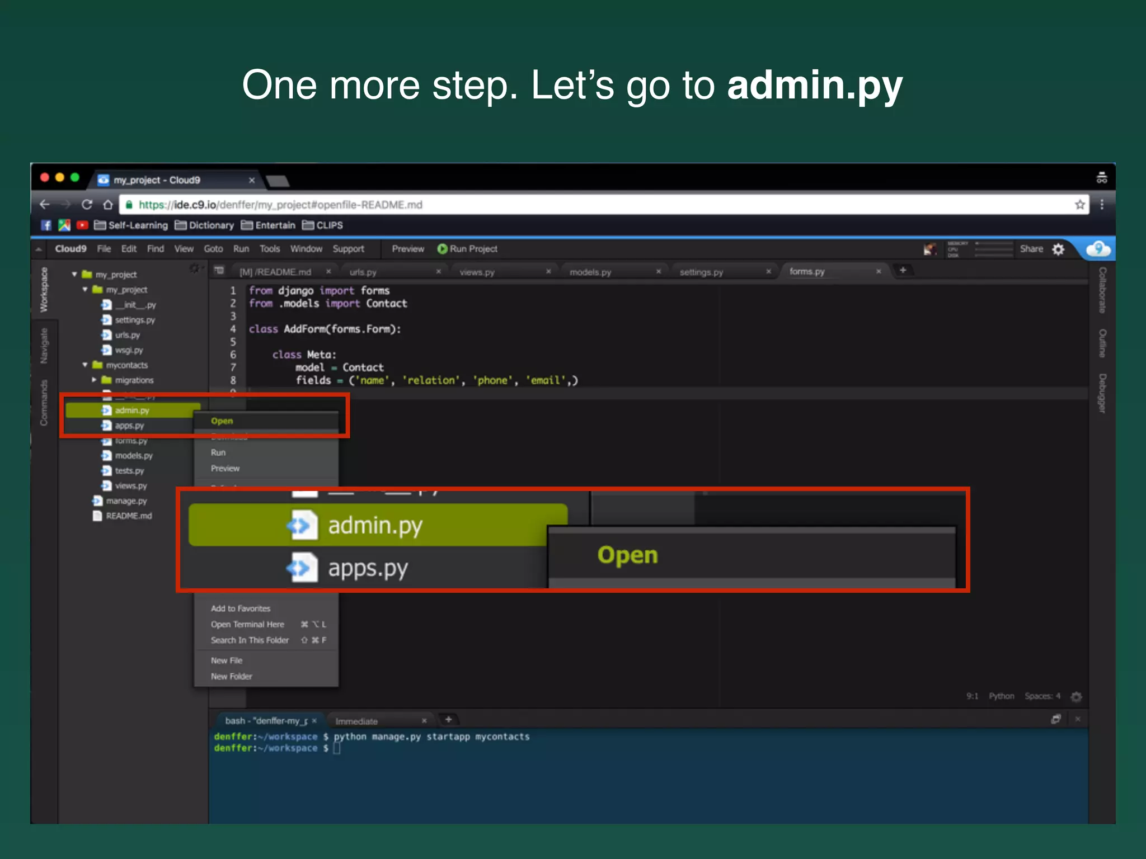Open the Goto menu
Screen dimensions: 1146x859
(x=213, y=249)
